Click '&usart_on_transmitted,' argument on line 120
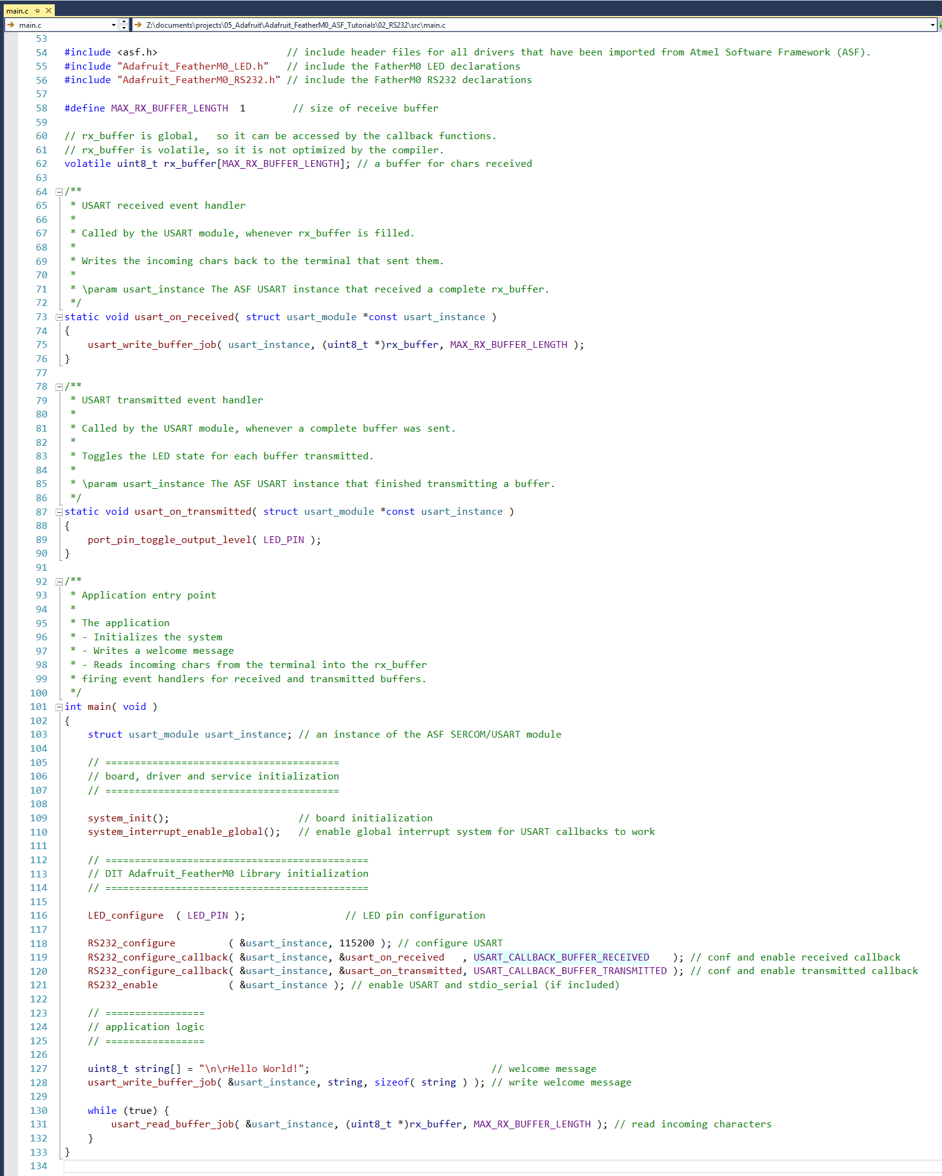 (x=403, y=971)
